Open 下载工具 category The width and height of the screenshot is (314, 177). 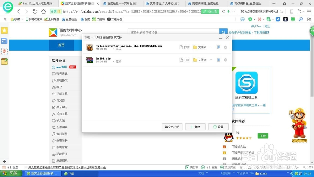coord(60,94)
